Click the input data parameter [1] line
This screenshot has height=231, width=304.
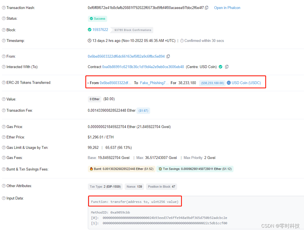(159, 223)
